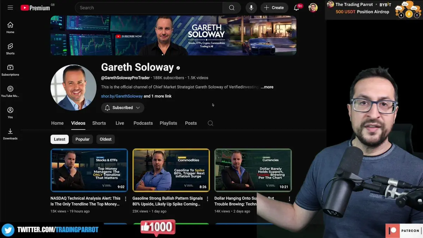Viewport: 423px width, 238px height.
Task: Open YouTube Music in sidebar
Action: coord(10,91)
